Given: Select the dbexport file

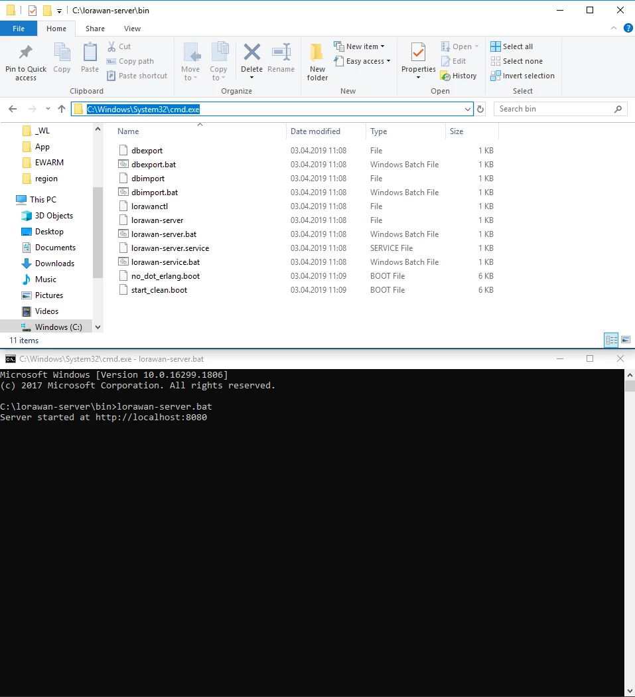Looking at the screenshot, I should 147,150.
